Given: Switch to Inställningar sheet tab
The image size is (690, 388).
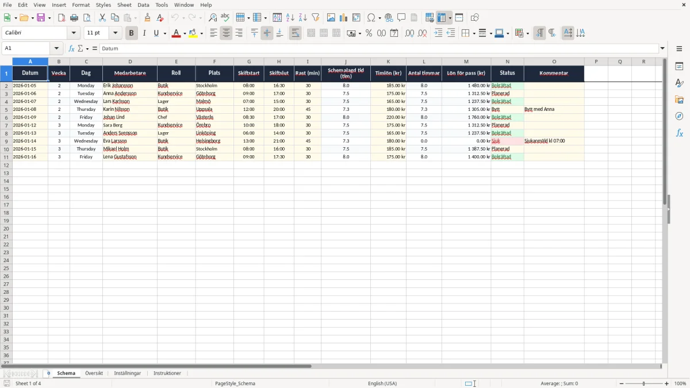Looking at the screenshot, I should (128, 373).
